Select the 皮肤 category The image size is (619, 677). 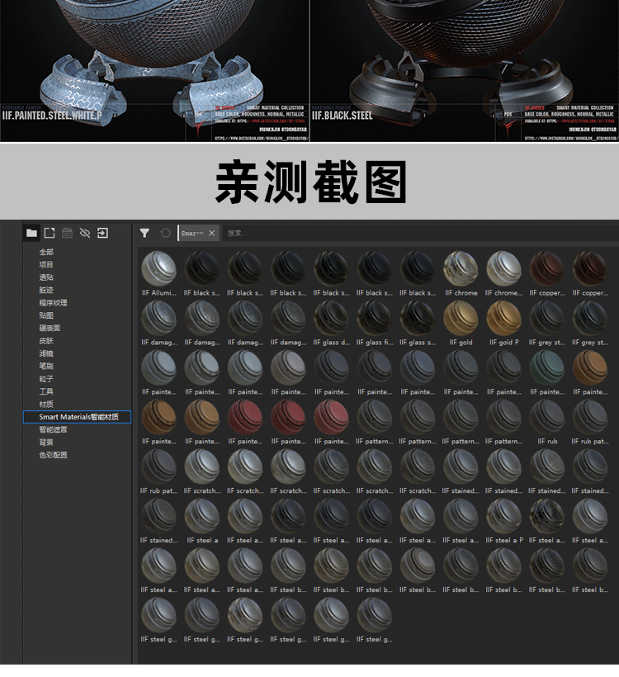coord(46,341)
